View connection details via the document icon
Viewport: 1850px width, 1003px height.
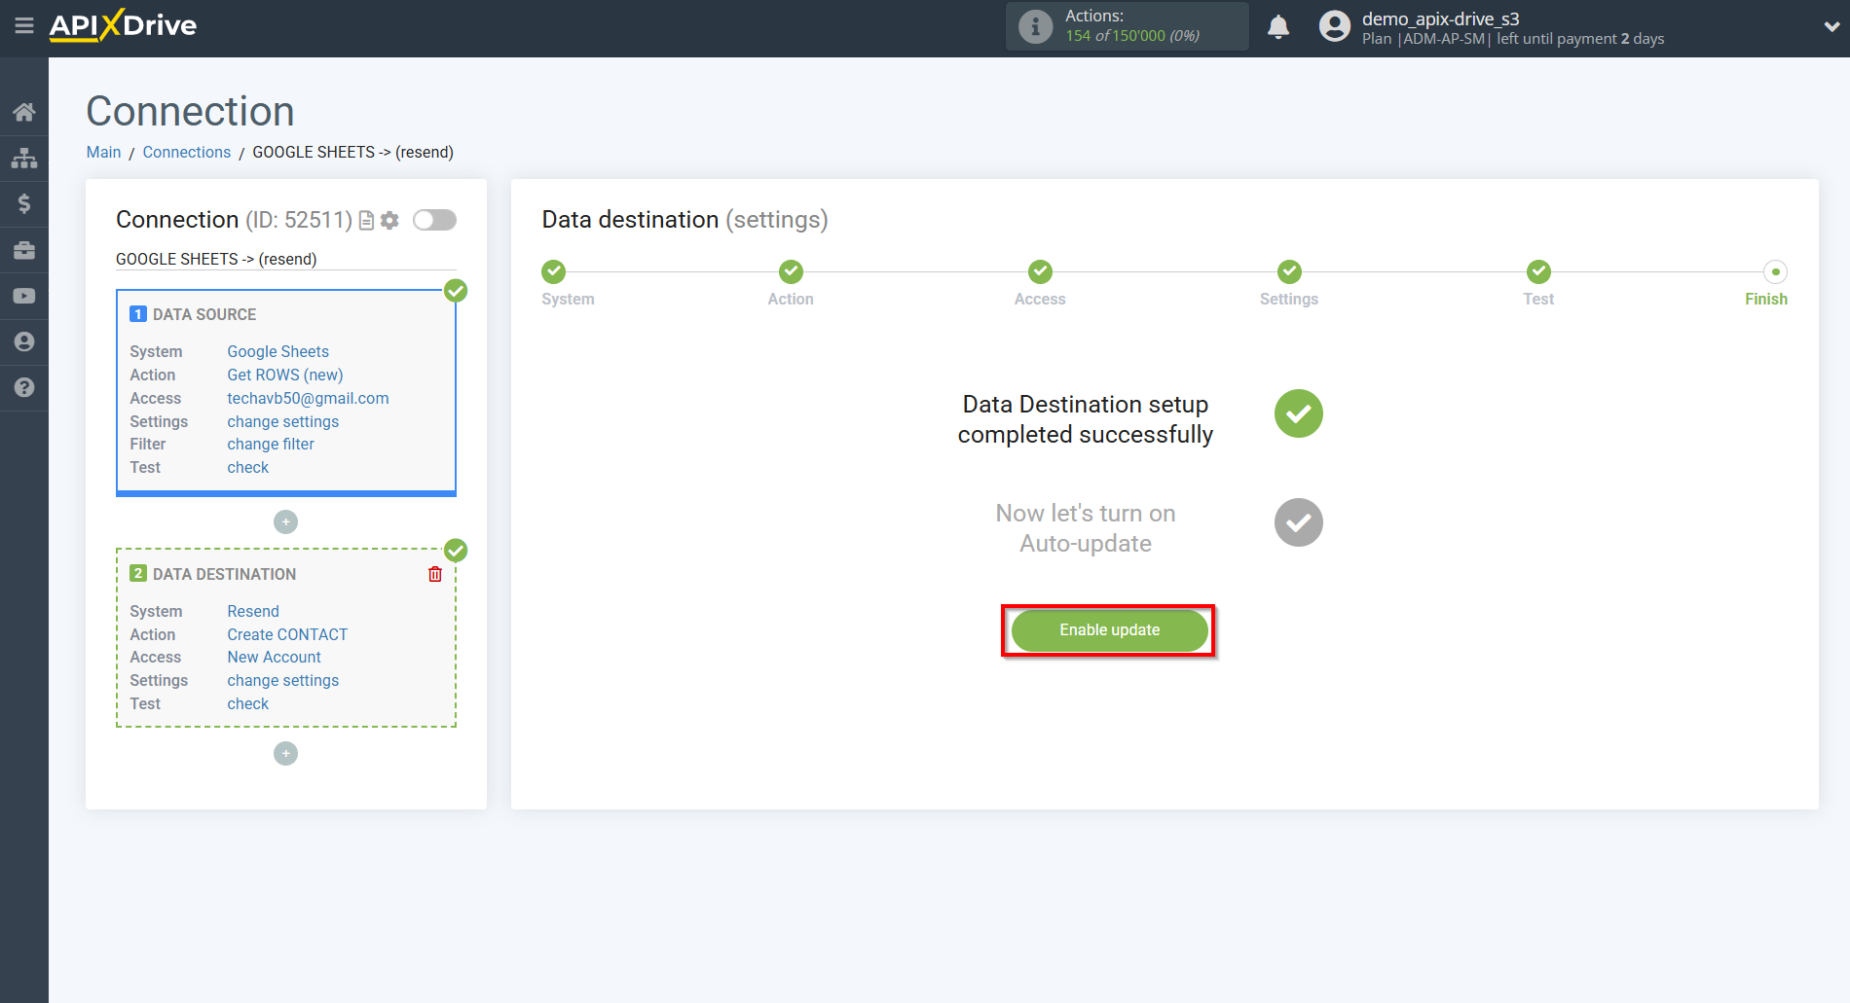[x=365, y=220]
